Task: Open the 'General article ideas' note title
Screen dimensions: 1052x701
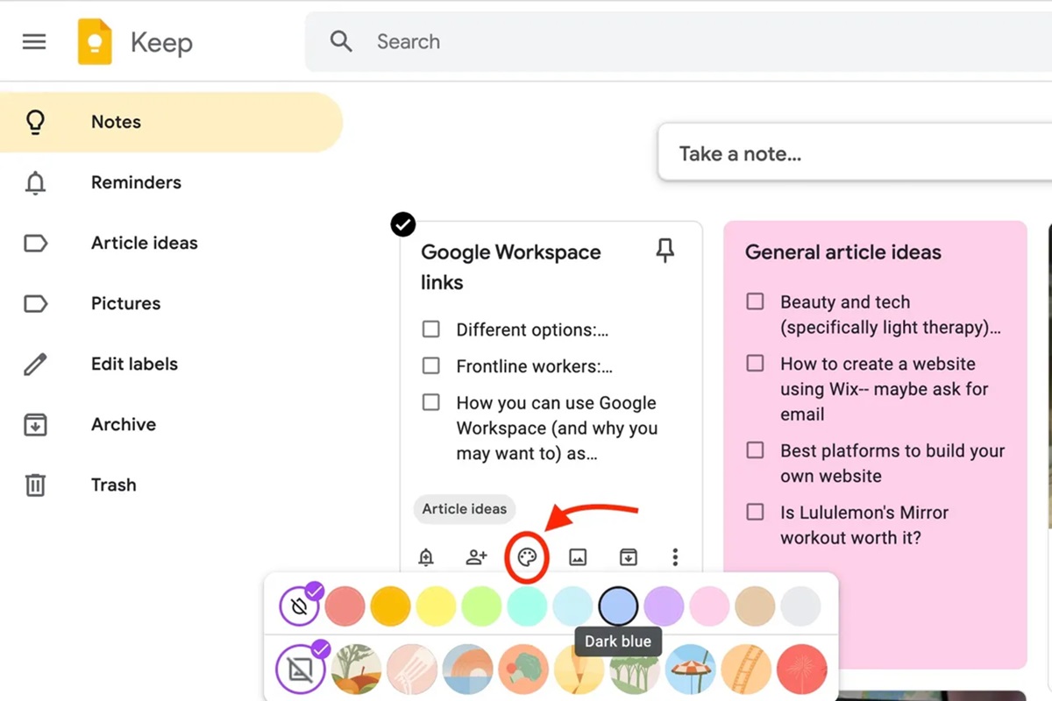Action: [843, 252]
